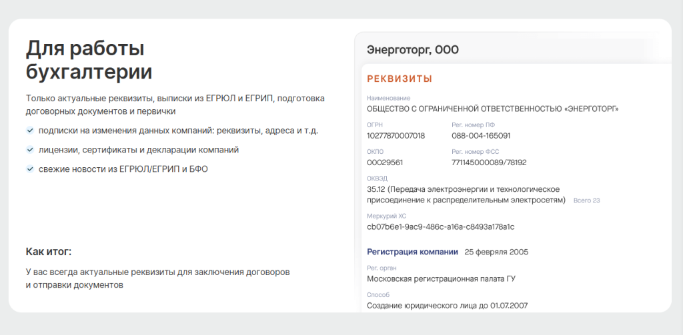Click the registration date "25 февраля 2005"
Screen dimensions: 683x335
click(496, 252)
